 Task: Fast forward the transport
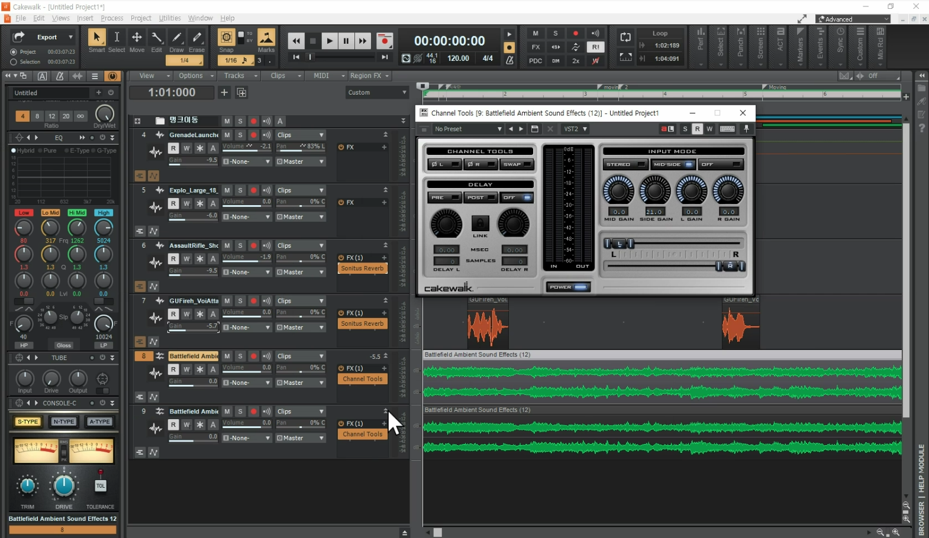click(363, 41)
